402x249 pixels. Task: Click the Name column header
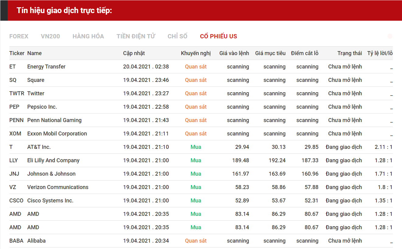pyautogui.click(x=34, y=53)
